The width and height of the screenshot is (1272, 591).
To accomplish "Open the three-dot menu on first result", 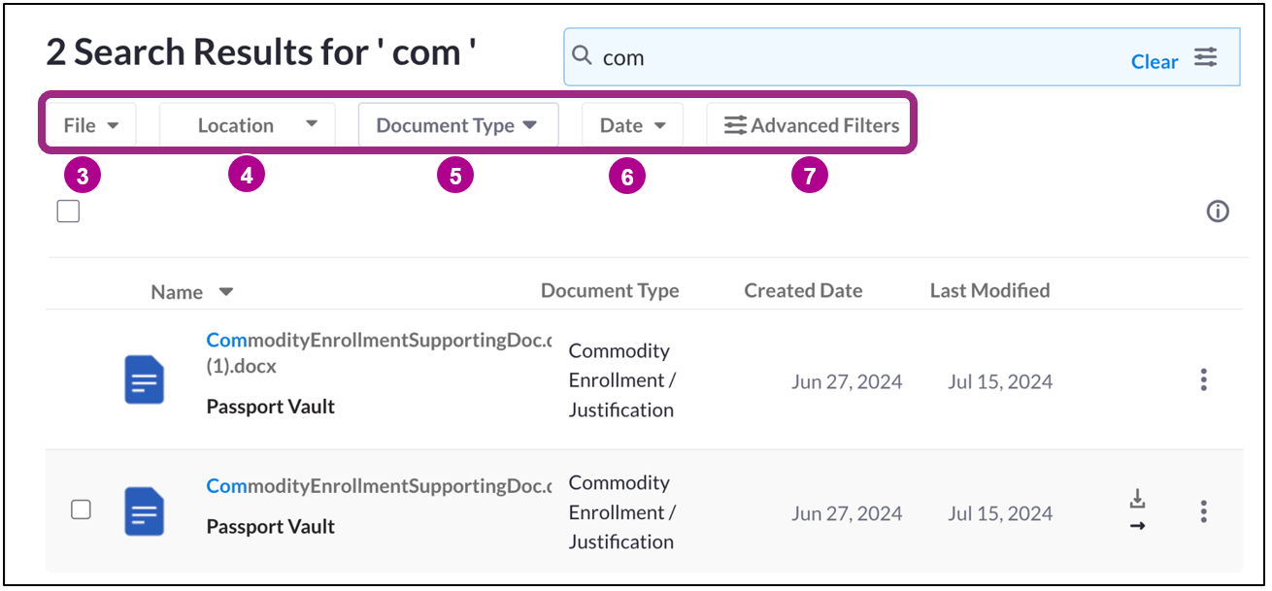I will click(1203, 380).
